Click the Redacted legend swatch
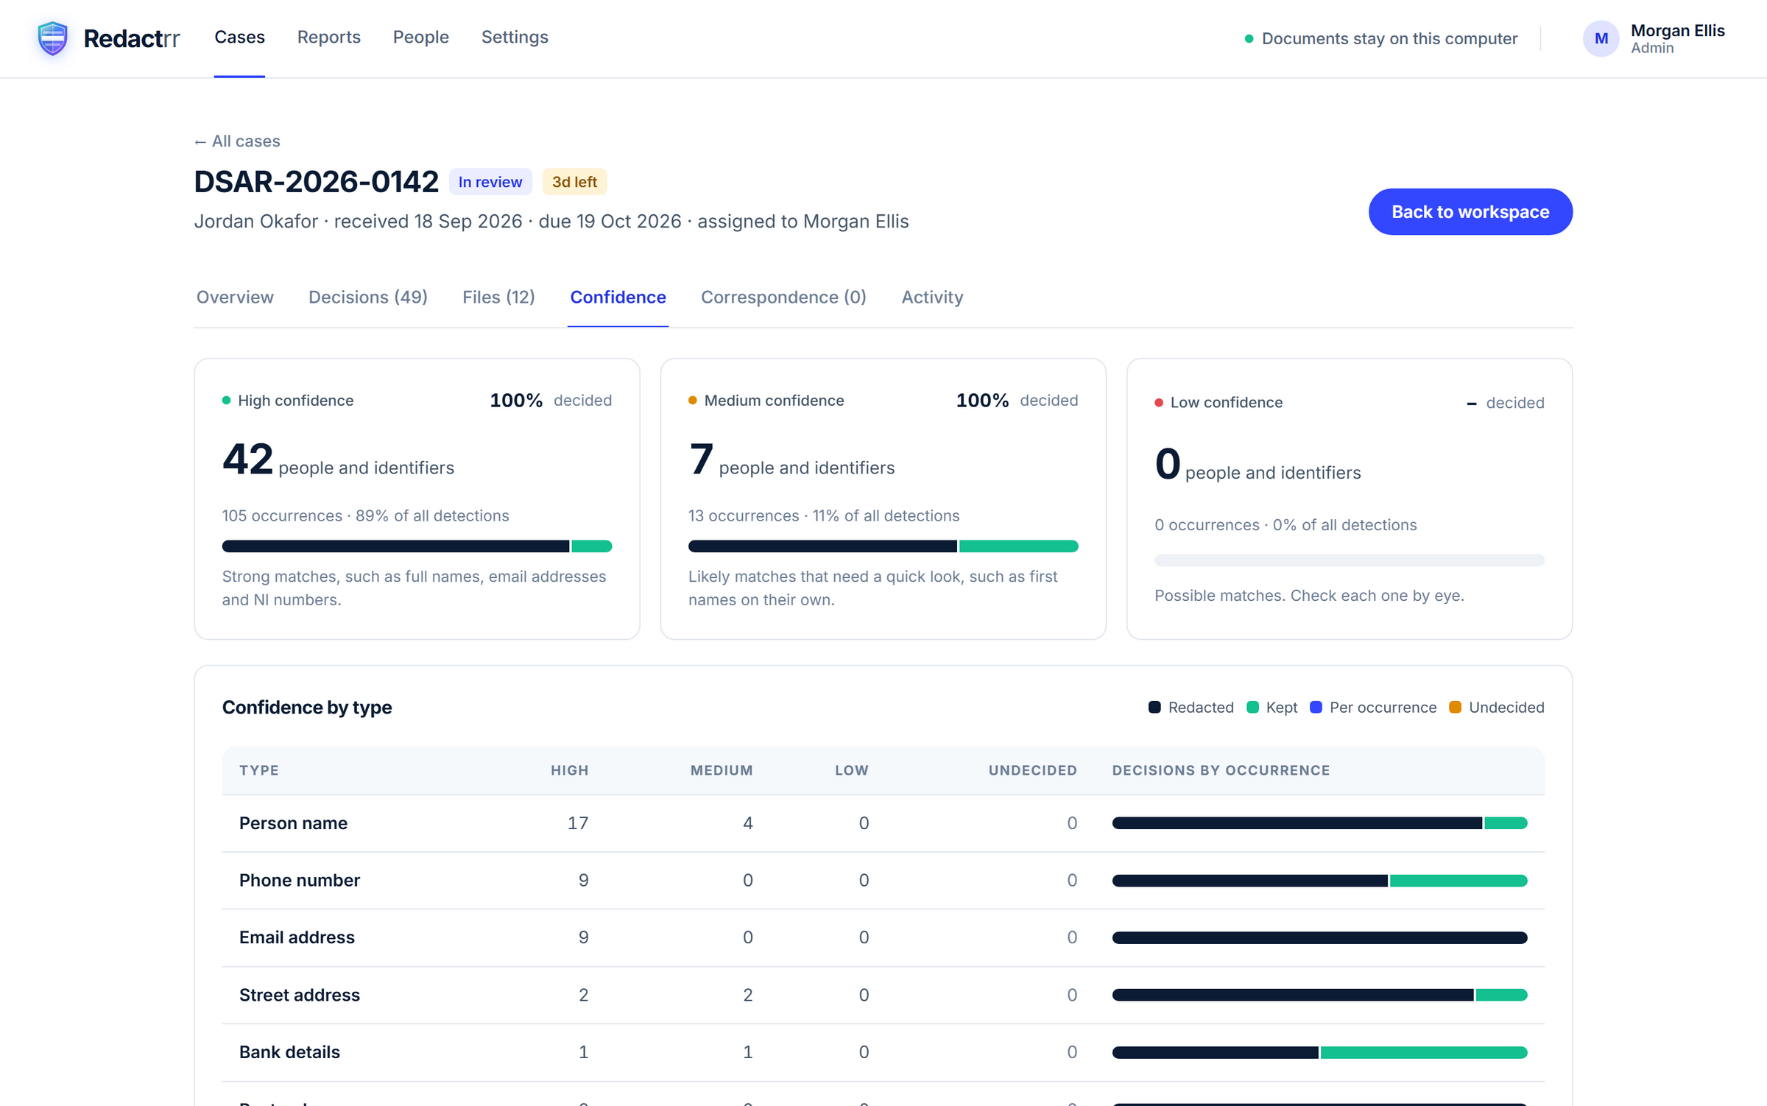Image resolution: width=1767 pixels, height=1106 pixels. [1154, 708]
